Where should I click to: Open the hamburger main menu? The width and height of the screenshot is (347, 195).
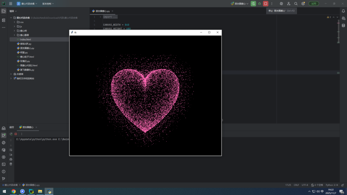[11, 4]
